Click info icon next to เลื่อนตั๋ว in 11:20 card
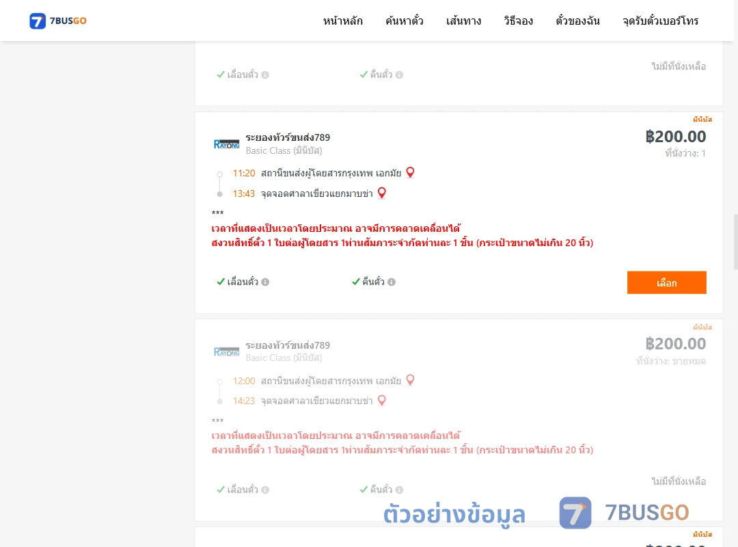The height and width of the screenshot is (547, 738). (265, 282)
